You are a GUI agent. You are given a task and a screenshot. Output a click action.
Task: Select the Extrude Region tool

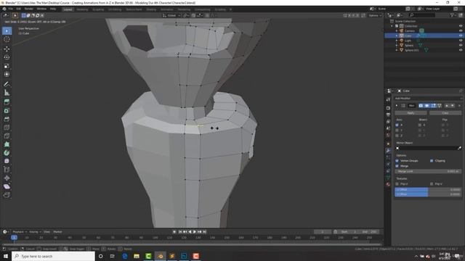[7, 102]
